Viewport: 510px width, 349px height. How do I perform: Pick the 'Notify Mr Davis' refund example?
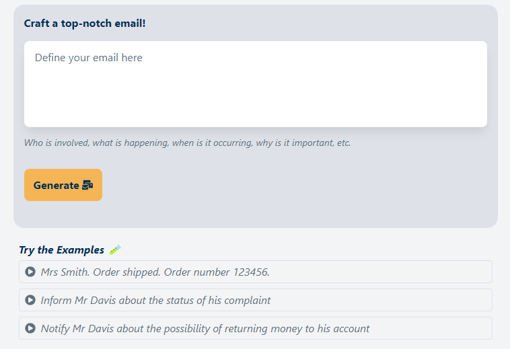point(205,328)
